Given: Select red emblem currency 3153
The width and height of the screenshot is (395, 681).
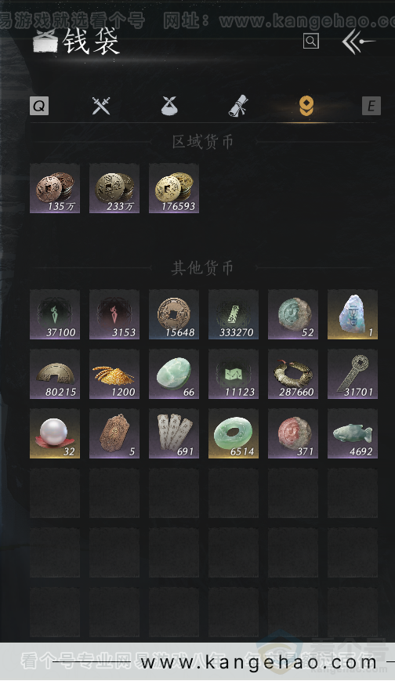Looking at the screenshot, I should pos(114,314).
